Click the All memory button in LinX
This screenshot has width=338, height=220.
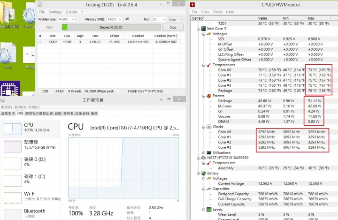click(127, 19)
